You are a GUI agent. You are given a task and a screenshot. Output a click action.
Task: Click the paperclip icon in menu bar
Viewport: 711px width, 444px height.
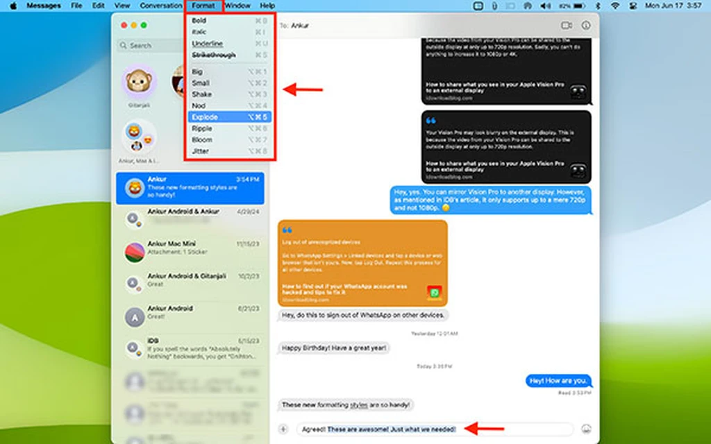coord(494,6)
